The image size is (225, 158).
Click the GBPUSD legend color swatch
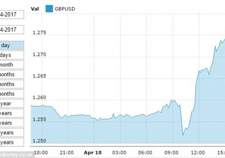tap(49, 9)
